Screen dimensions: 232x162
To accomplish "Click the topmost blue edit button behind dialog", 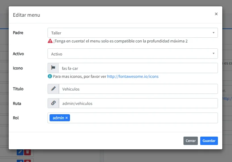I will pyautogui.click(x=20, y=152).
